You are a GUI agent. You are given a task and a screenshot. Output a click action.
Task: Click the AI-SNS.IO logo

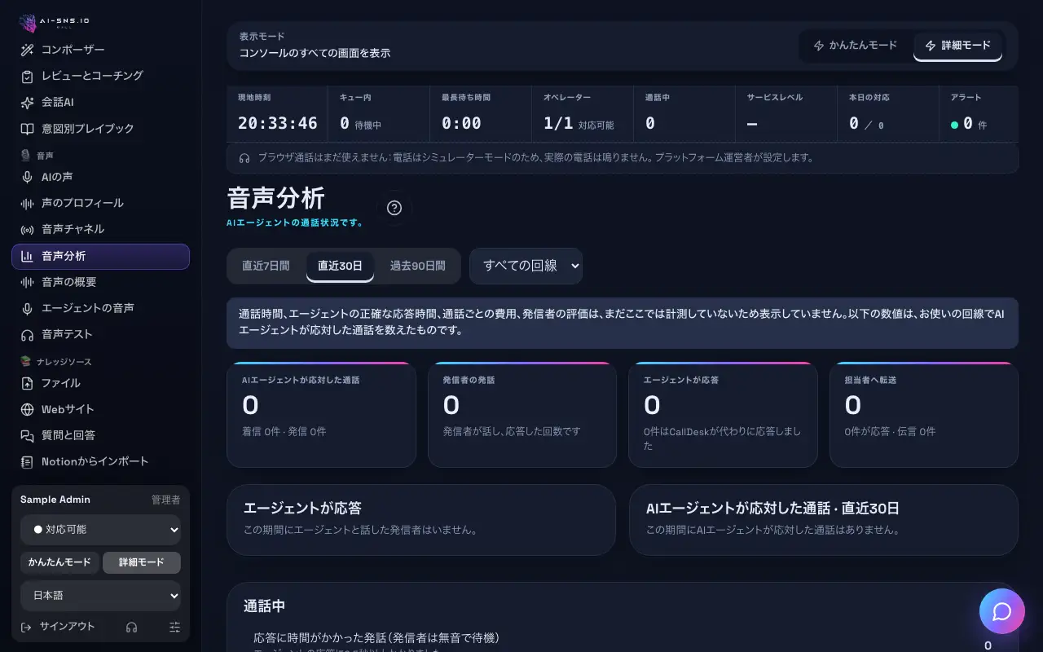tap(55, 22)
